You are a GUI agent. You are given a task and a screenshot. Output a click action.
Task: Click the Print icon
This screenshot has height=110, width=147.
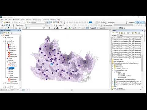(9, 22)
